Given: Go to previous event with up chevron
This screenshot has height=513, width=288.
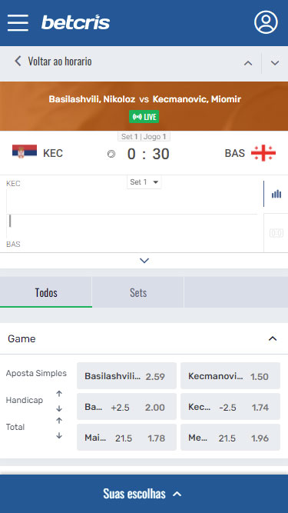Looking at the screenshot, I should (248, 63).
